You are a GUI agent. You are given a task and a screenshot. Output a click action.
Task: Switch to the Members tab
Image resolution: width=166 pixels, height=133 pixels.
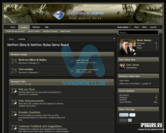(36, 27)
